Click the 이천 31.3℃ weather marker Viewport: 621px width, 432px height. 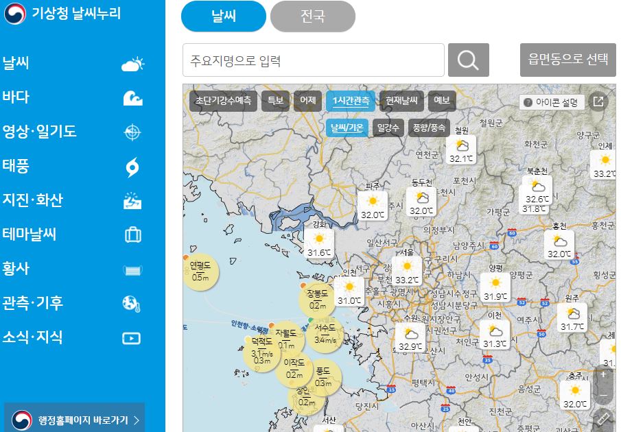click(495, 335)
